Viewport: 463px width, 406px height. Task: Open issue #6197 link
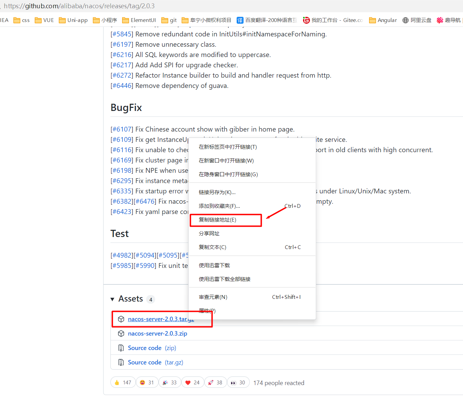(x=122, y=44)
